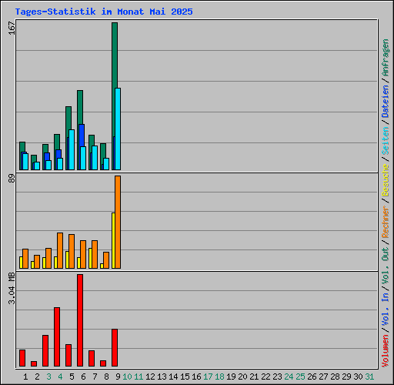The image size is (394, 385).
Task: Click the orange Rechner bar for day 4
Action: click(60, 250)
